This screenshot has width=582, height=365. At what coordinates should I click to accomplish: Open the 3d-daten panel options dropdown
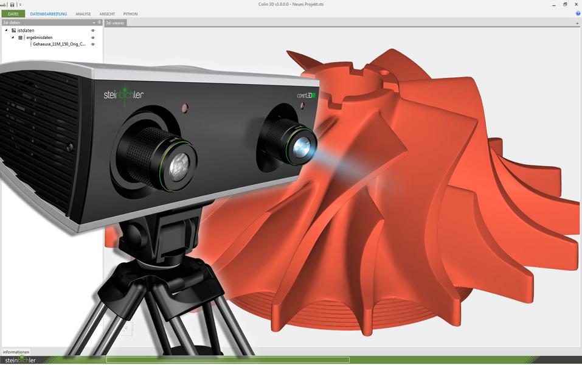tap(94, 23)
